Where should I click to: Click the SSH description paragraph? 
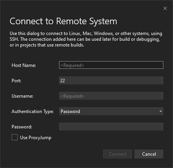pyautogui.click(x=86, y=39)
